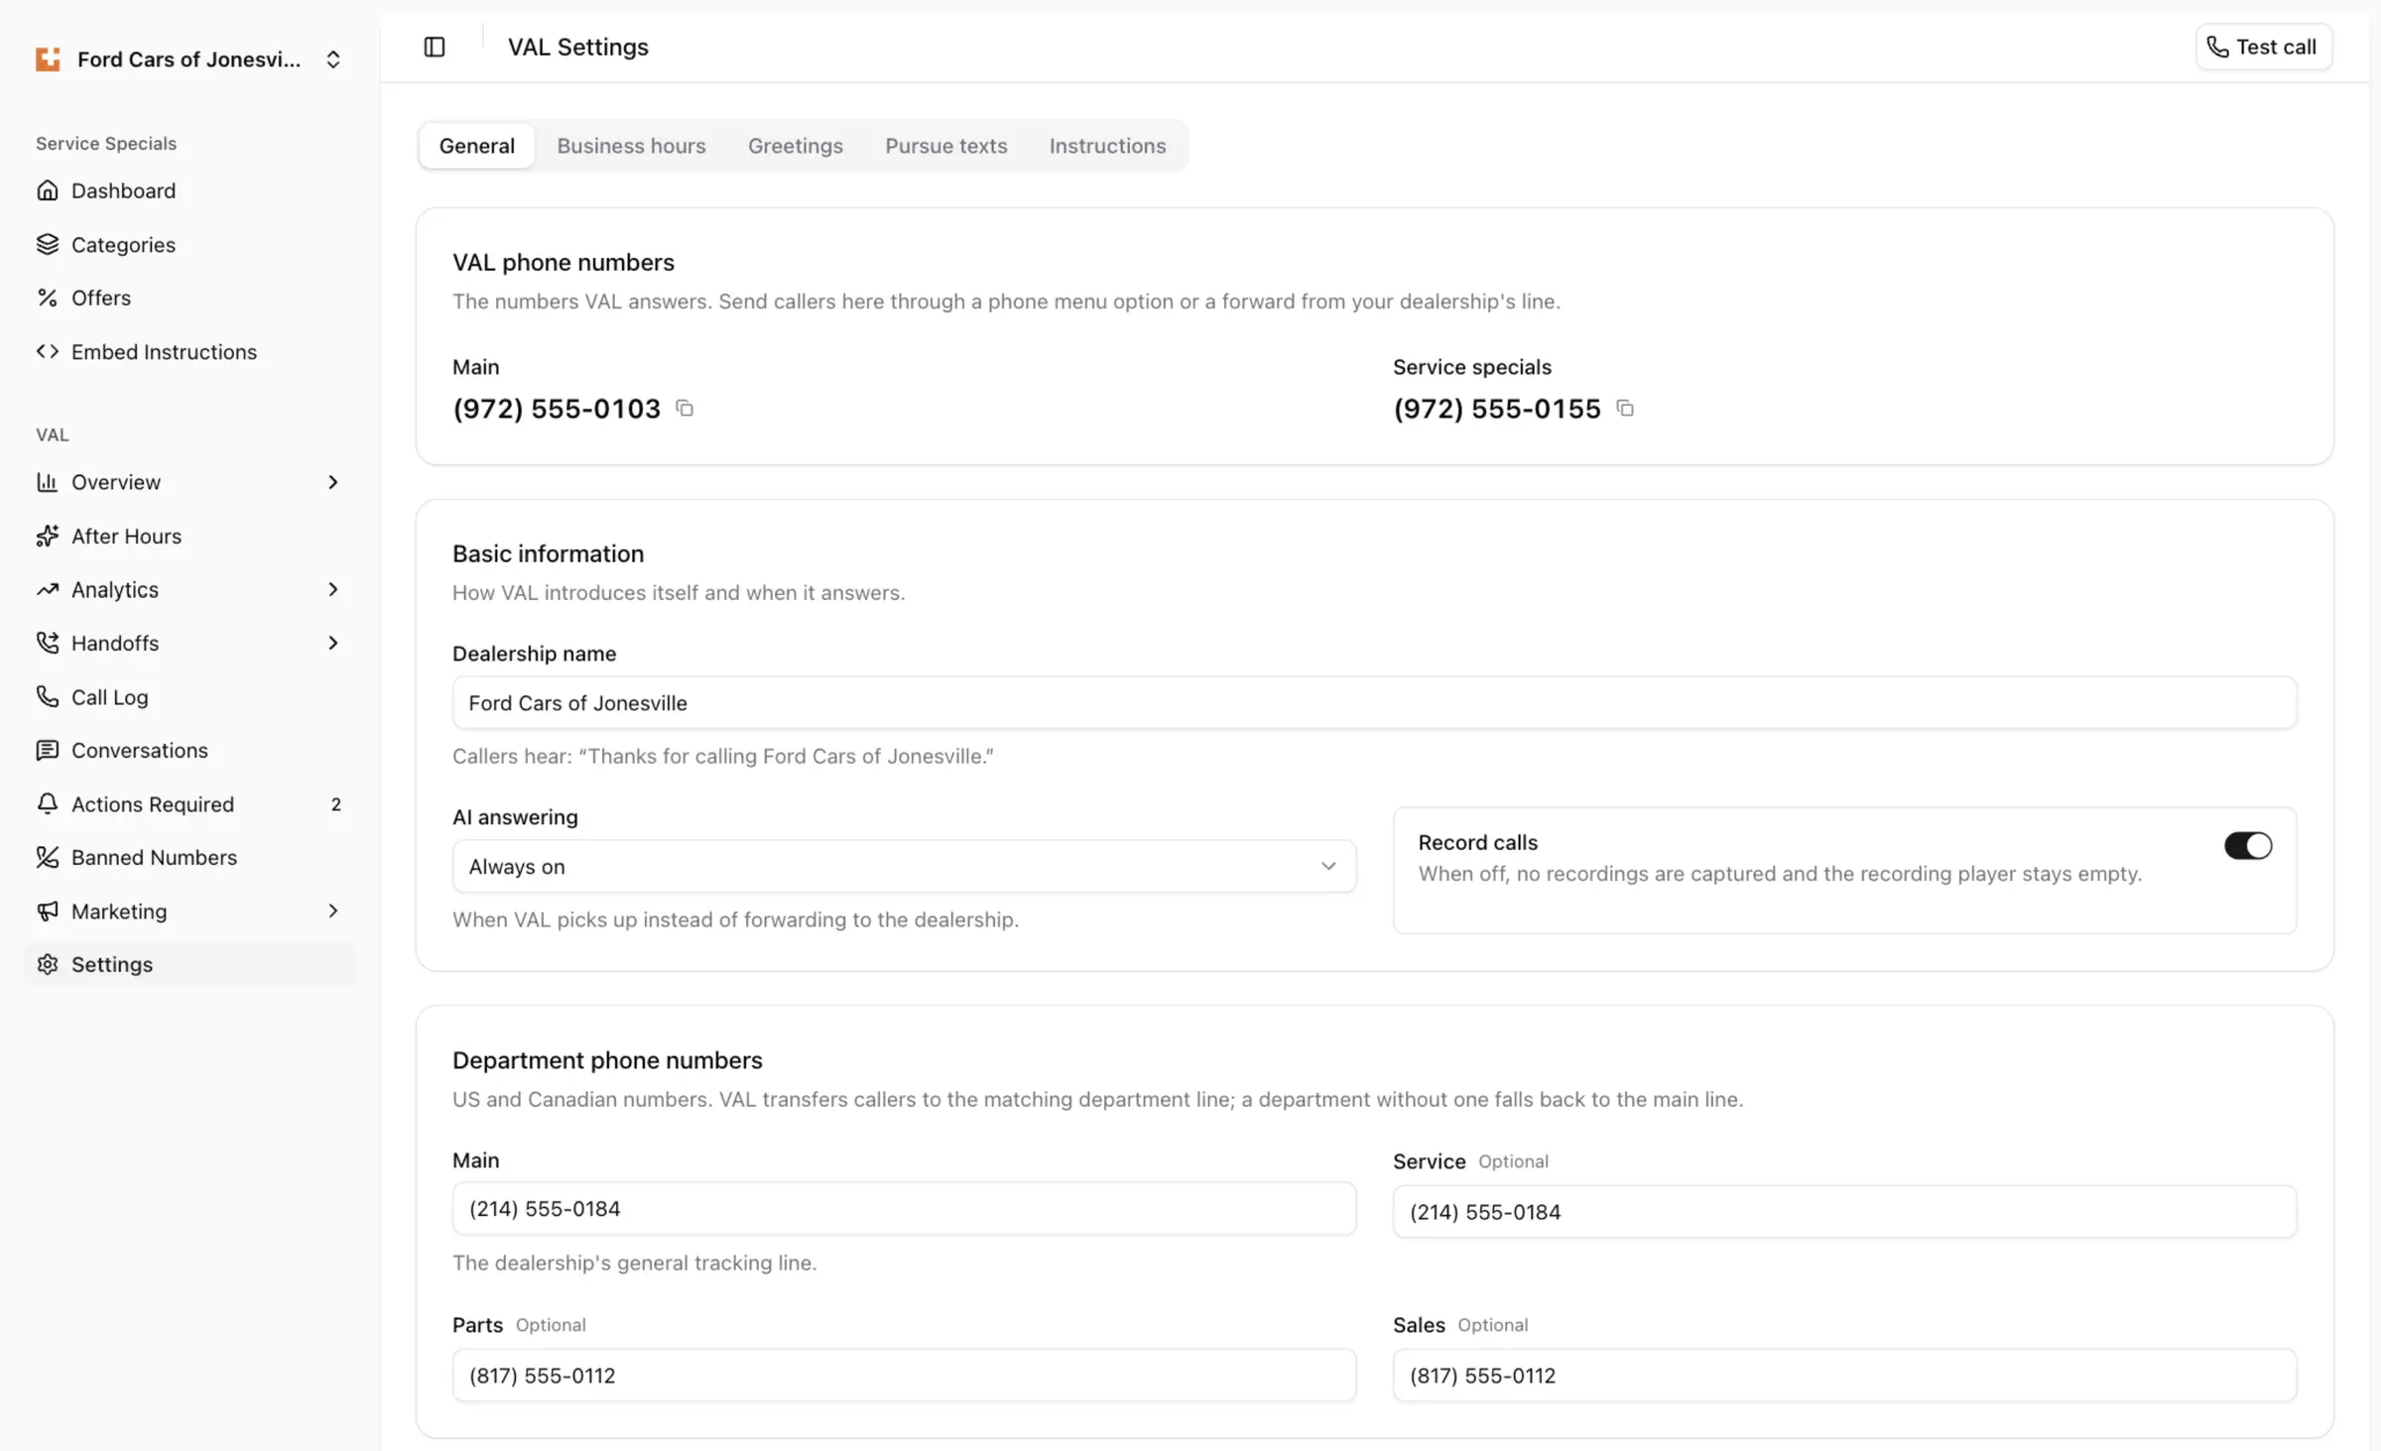Click the Banned Numbers phone-off icon

click(47, 857)
